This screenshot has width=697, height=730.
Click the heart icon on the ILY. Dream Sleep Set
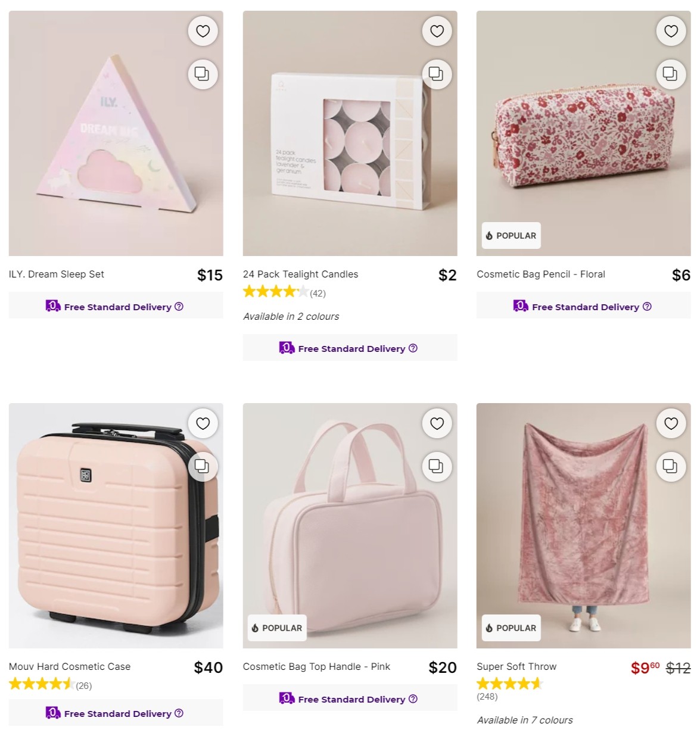[x=203, y=30]
